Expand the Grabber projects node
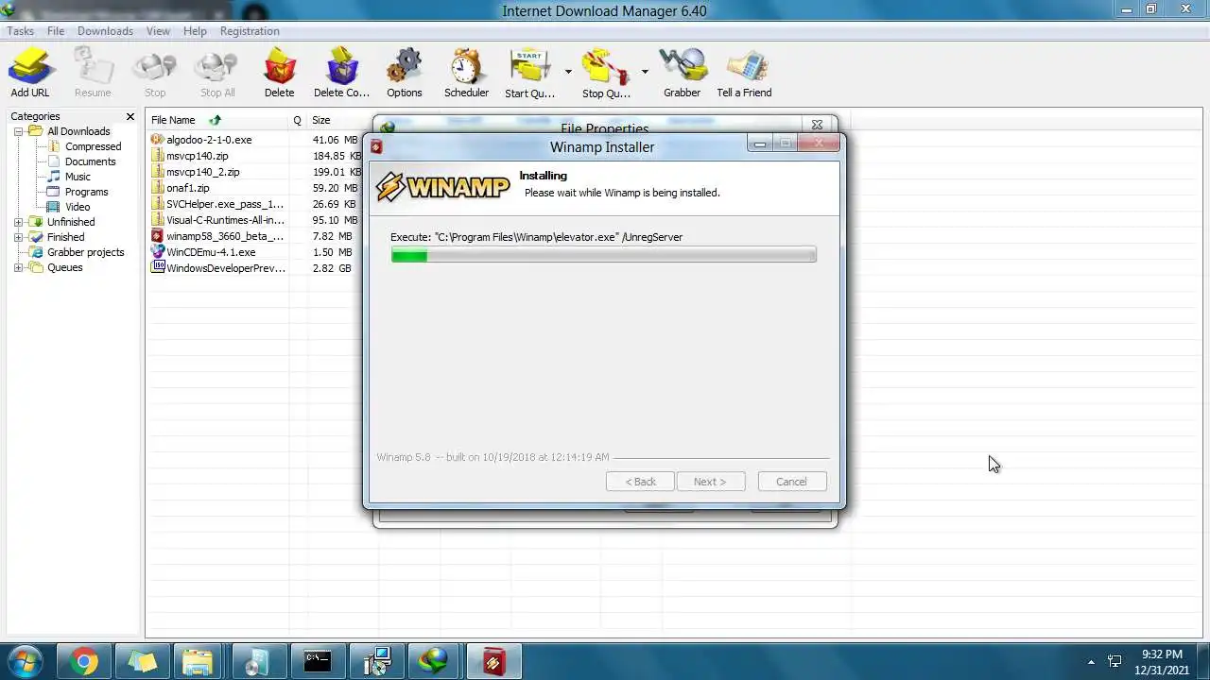The image size is (1210, 680). tap(18, 252)
